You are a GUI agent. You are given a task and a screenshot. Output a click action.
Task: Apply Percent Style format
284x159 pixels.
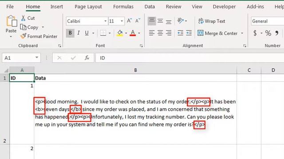(268, 33)
